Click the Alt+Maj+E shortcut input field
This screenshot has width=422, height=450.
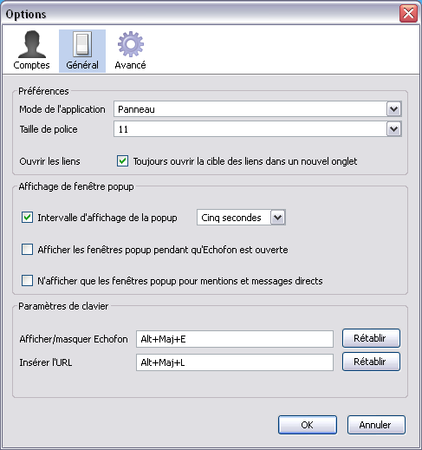coord(235,339)
